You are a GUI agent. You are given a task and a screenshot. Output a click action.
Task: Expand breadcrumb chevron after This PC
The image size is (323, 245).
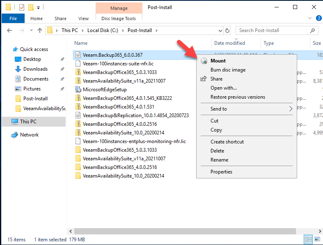pos(82,30)
